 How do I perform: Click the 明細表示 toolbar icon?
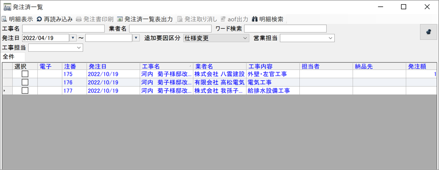coord(17,19)
